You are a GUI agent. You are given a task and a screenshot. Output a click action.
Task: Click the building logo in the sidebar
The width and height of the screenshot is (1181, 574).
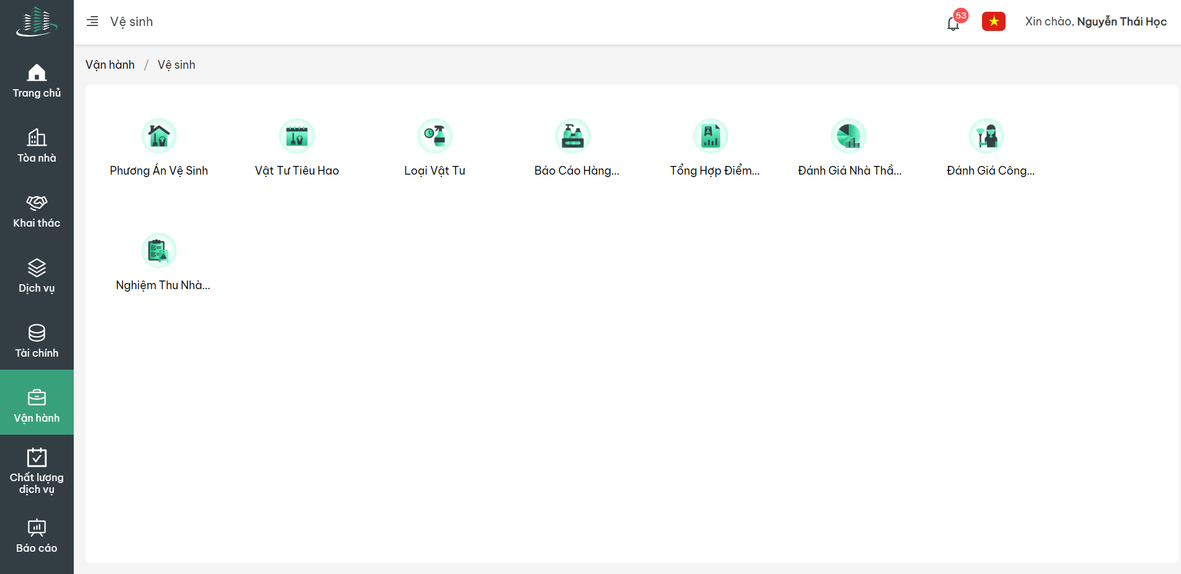(x=37, y=22)
